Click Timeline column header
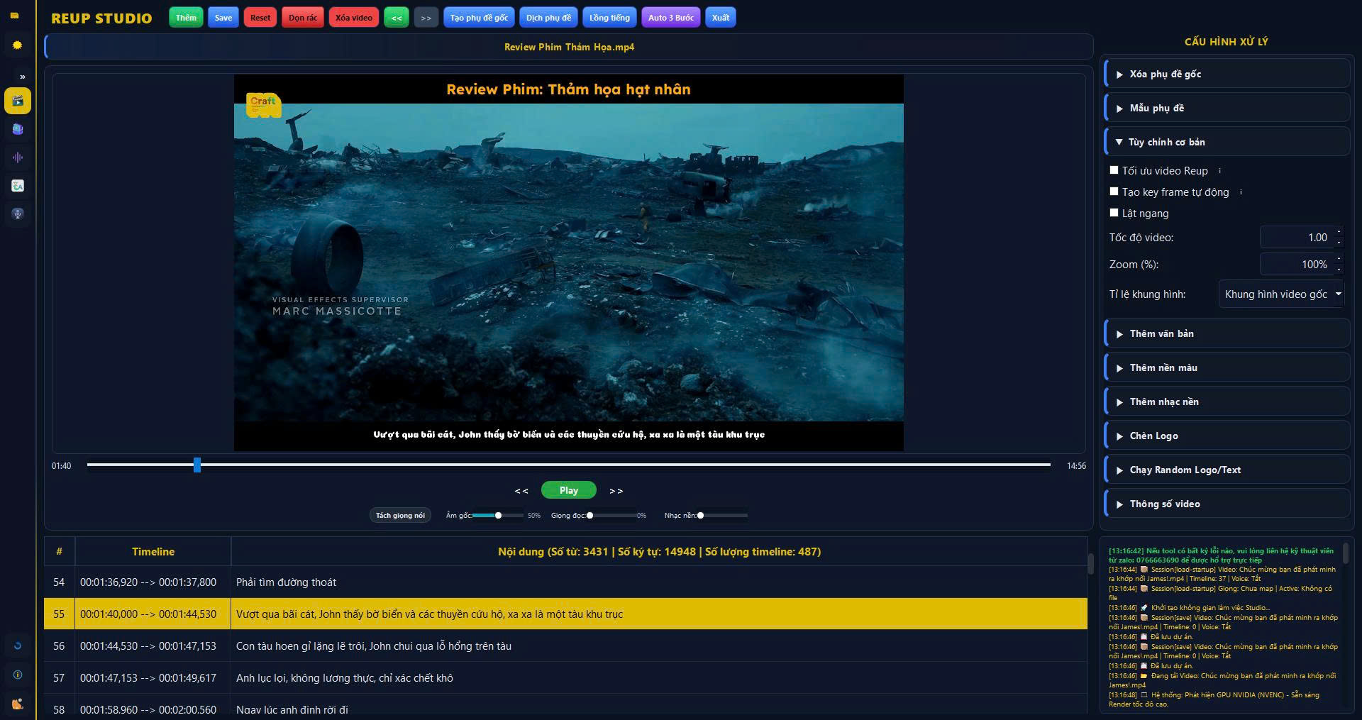The height and width of the screenshot is (720, 1362). pos(153,551)
